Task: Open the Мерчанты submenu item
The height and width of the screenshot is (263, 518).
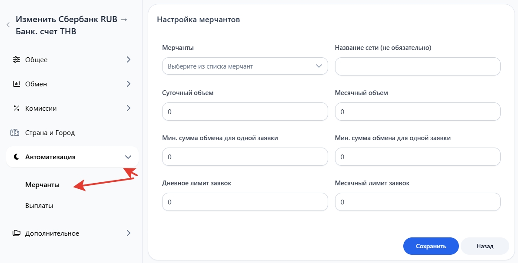Action: click(x=43, y=185)
